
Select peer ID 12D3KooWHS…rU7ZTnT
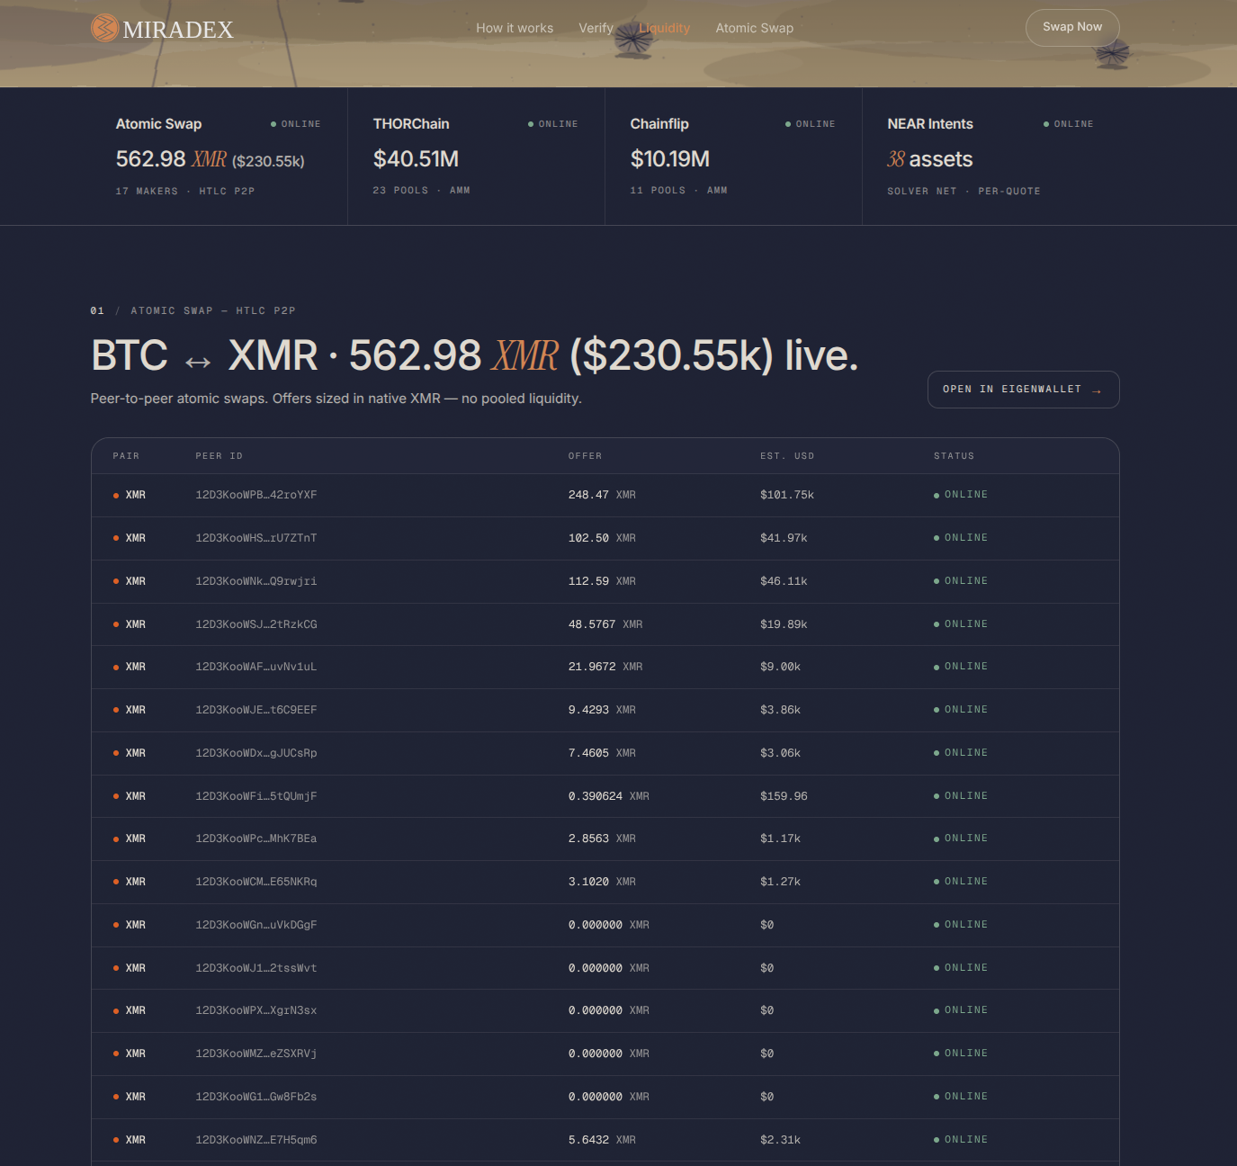pyautogui.click(x=256, y=538)
